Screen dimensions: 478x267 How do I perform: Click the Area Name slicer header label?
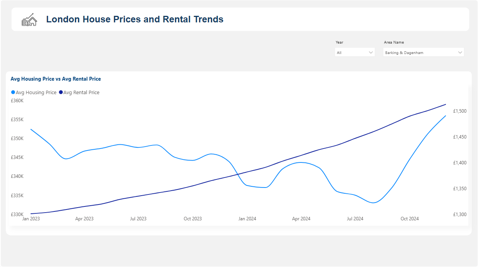(394, 42)
